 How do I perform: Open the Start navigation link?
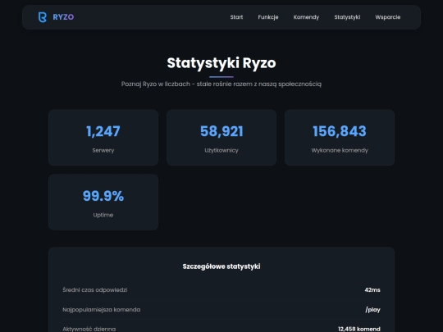(x=236, y=17)
